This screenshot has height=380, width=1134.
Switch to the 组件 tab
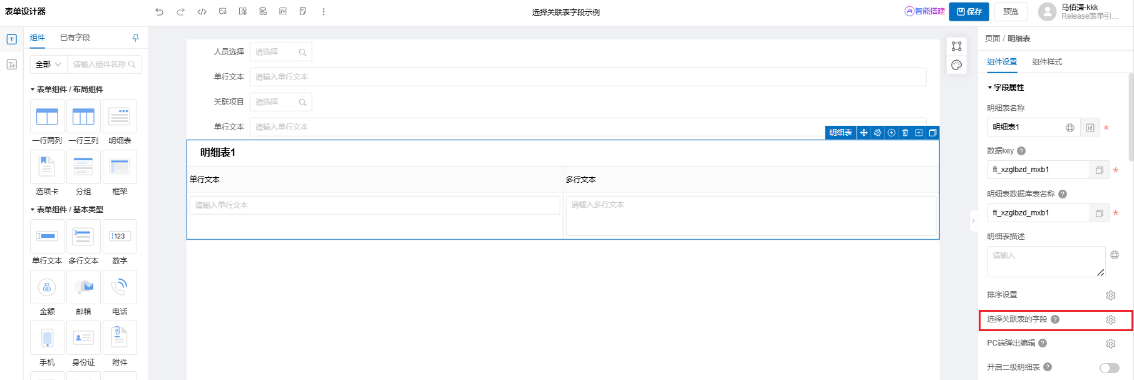38,38
